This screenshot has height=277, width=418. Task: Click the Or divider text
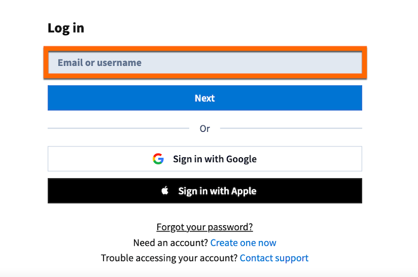205,129
